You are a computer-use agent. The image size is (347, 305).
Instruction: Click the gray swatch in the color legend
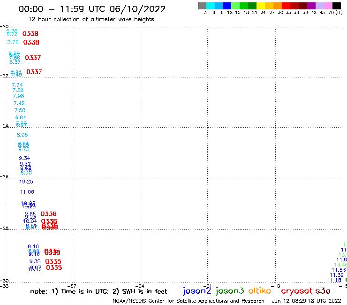202,6
